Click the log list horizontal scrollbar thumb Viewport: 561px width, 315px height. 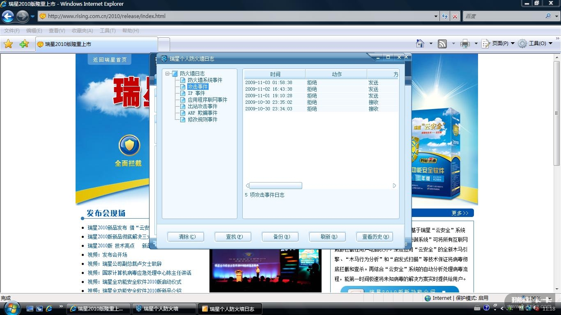pyautogui.click(x=276, y=186)
